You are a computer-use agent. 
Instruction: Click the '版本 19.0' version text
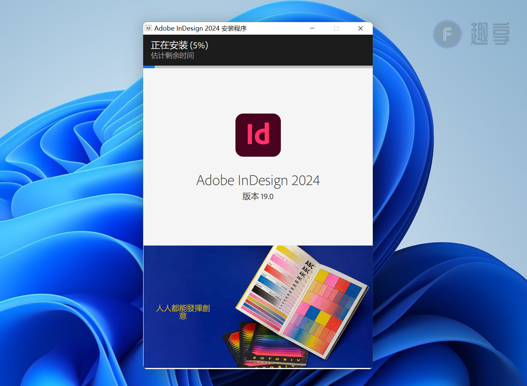pos(258,197)
